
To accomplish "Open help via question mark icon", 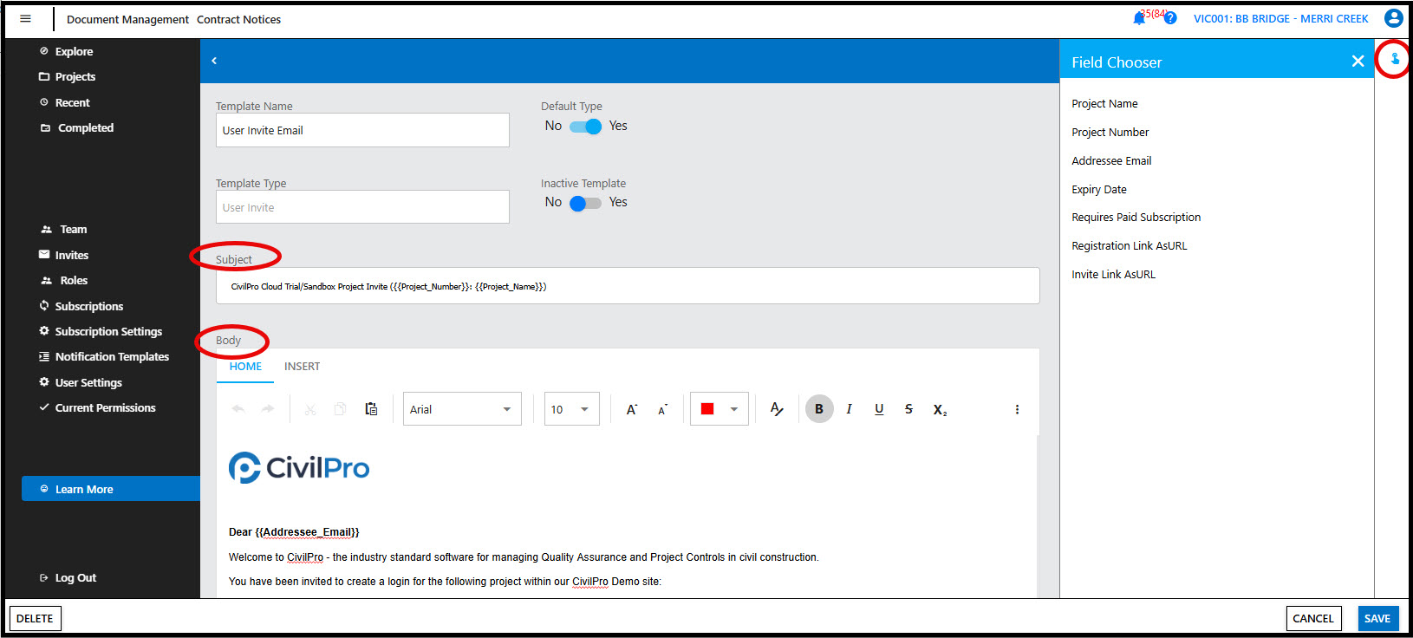I will click(x=1170, y=18).
